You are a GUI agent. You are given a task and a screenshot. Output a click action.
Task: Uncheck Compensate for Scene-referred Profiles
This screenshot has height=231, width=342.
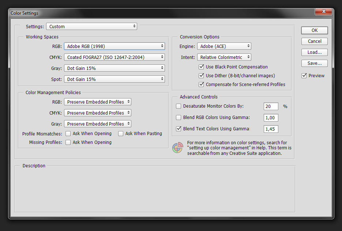tap(201, 85)
